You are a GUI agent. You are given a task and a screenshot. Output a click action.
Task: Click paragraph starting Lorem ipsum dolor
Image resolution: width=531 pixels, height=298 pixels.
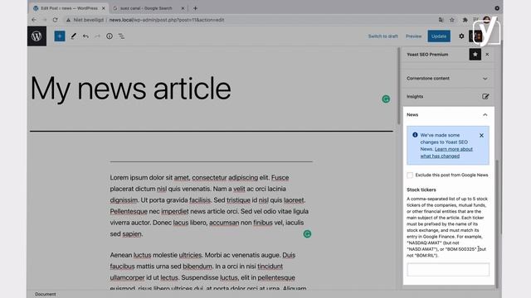pyautogui.click(x=209, y=205)
